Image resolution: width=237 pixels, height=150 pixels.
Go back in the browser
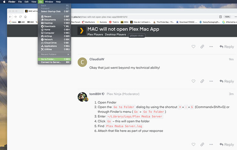tap(10, 17)
